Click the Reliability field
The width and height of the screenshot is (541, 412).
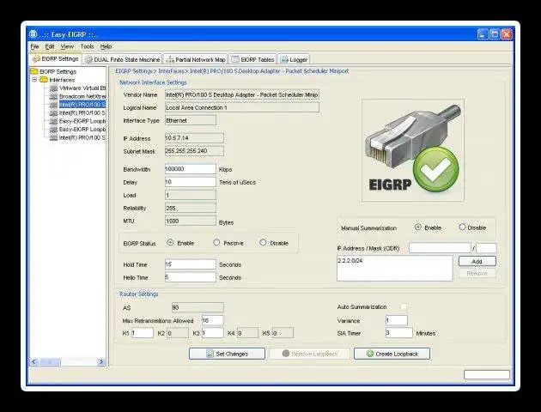pos(191,208)
